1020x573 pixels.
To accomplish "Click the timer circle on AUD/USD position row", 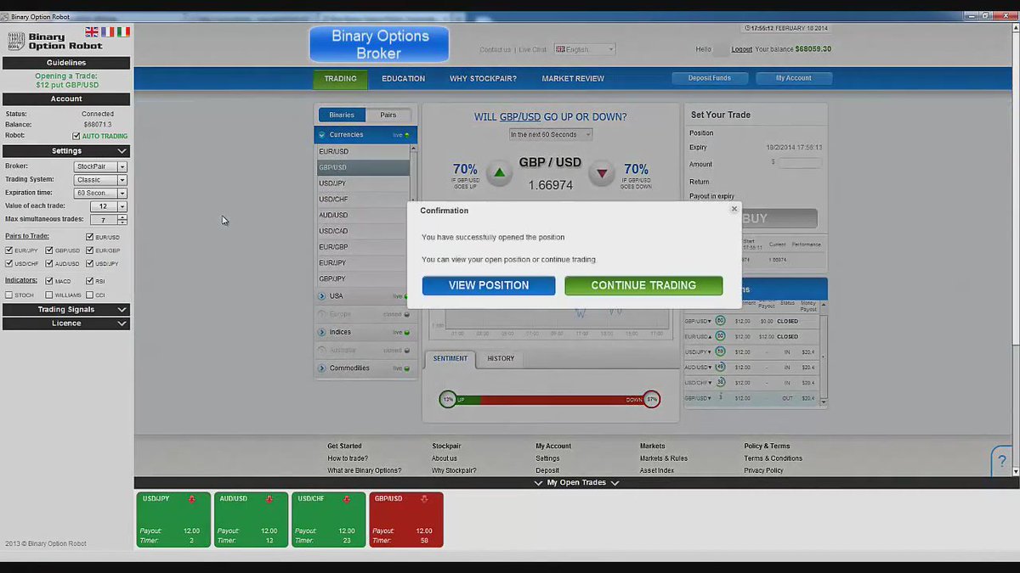I will (x=720, y=367).
